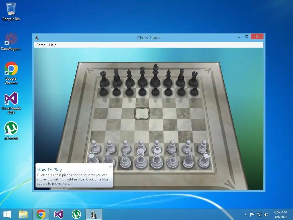Click the taskbar clock showing 8:59 AM
Screen dimensions: 293x220
[280, 214]
